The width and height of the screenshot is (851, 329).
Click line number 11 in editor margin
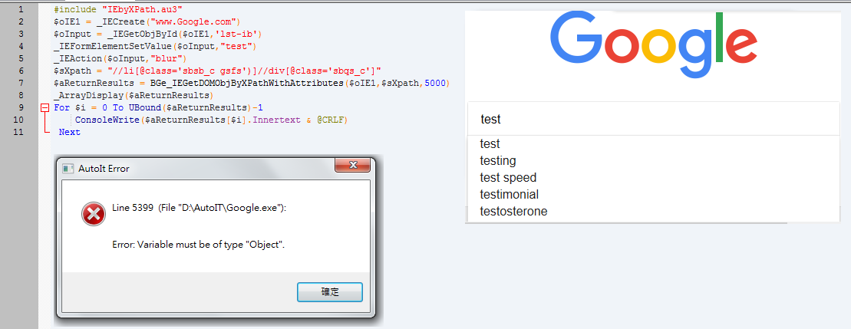[x=20, y=132]
